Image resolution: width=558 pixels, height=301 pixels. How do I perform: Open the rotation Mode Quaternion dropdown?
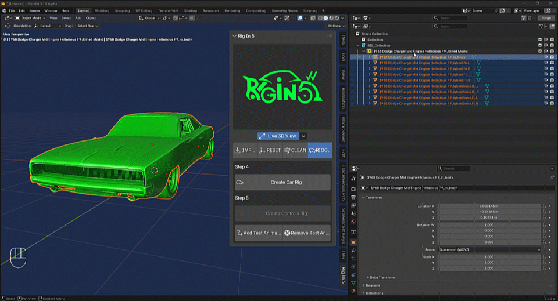tap(489, 249)
